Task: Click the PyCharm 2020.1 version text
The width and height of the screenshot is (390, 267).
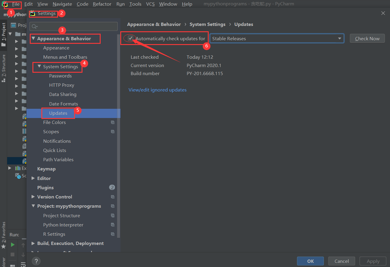Action: tap(204, 66)
